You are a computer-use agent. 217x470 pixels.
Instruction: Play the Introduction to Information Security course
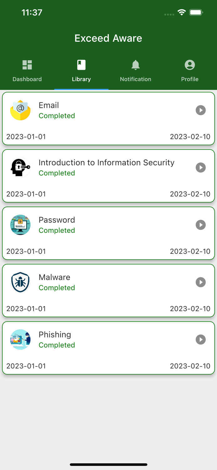click(x=201, y=167)
